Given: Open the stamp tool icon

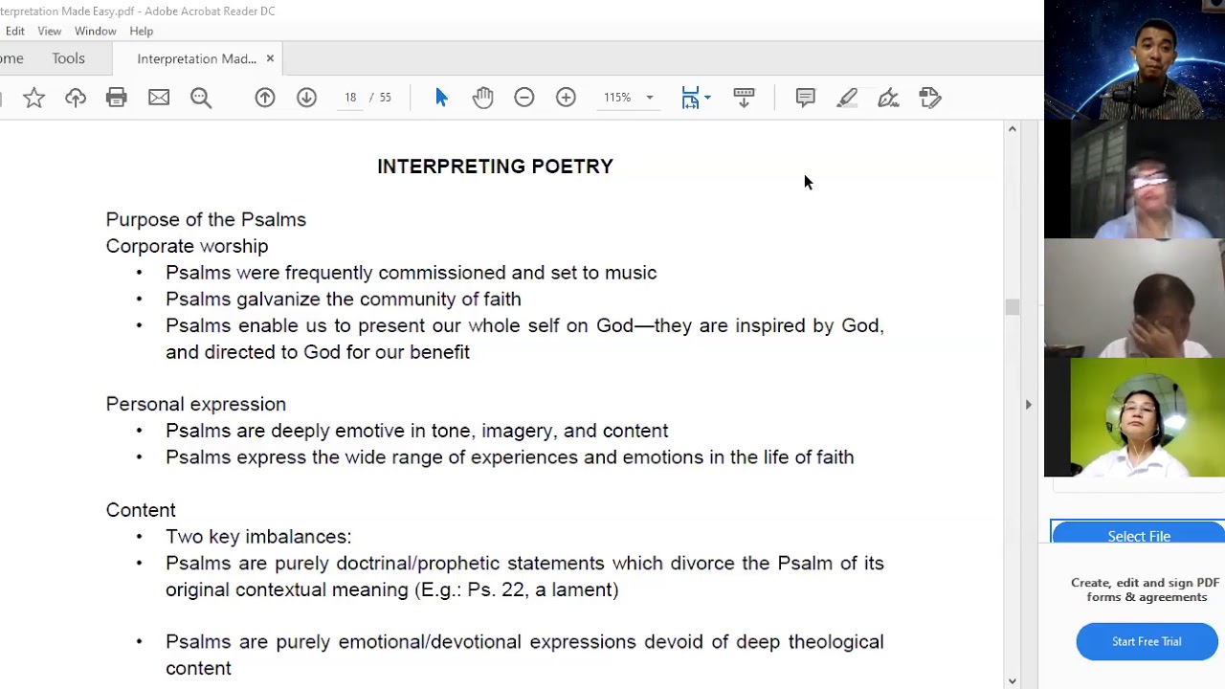Looking at the screenshot, I should point(930,98).
